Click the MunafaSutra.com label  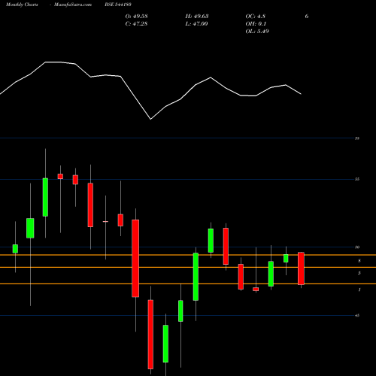pos(73,5)
